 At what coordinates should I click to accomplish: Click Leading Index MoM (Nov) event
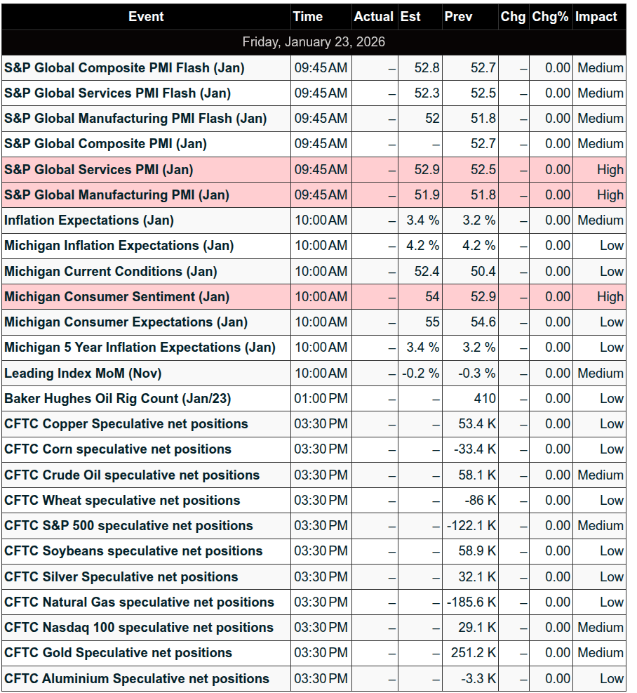83,374
